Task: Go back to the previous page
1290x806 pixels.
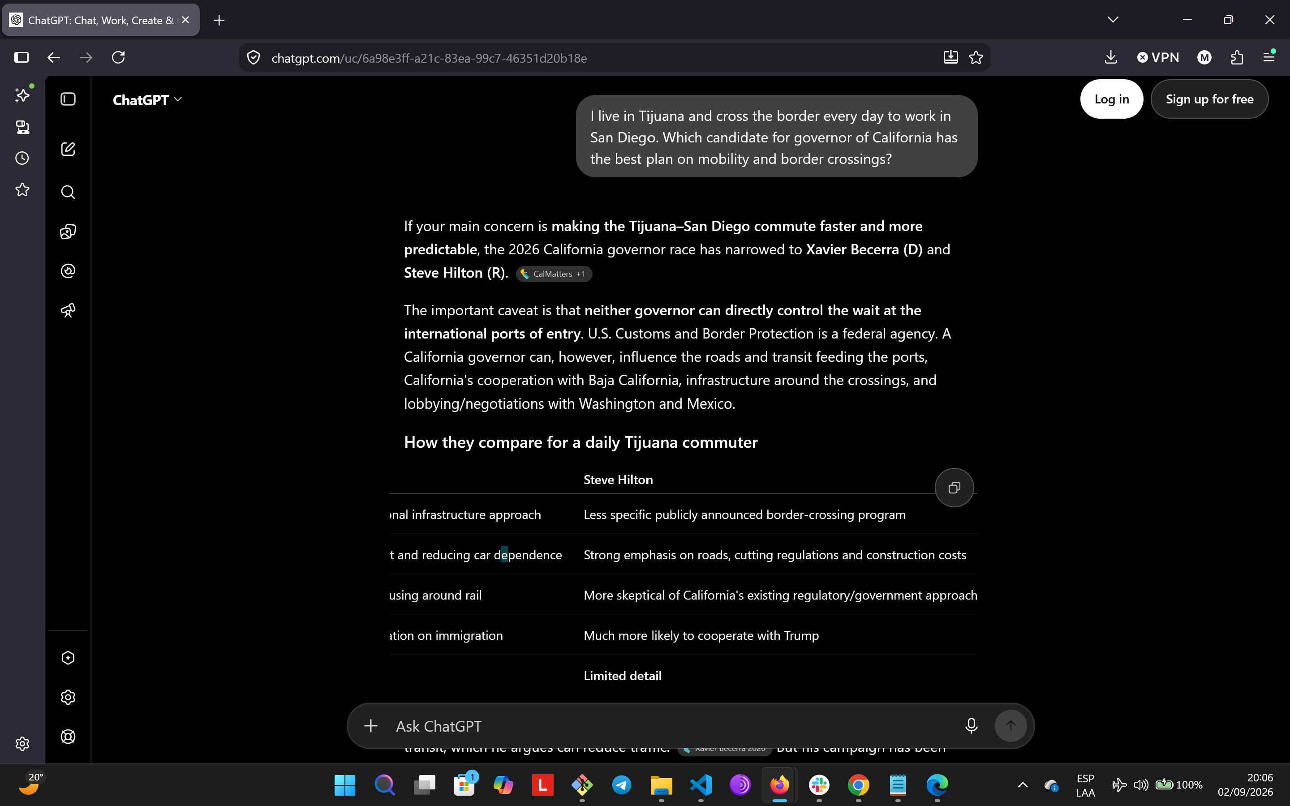Action: (54, 58)
